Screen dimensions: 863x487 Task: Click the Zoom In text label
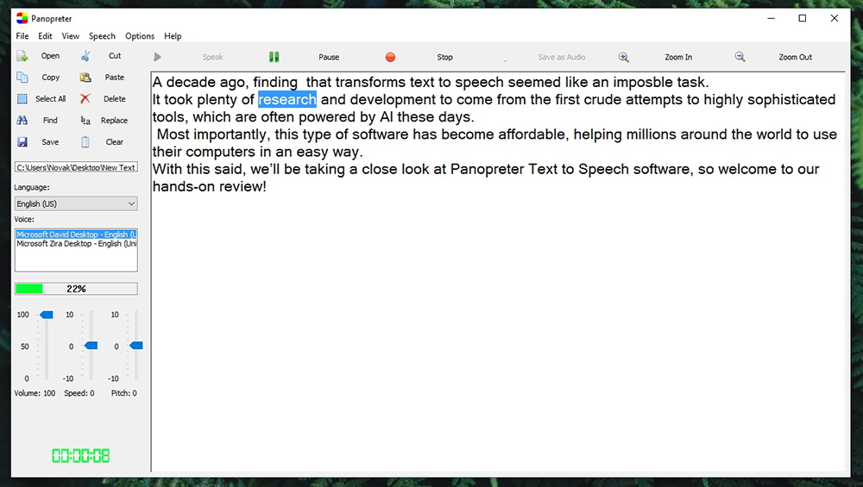click(678, 57)
